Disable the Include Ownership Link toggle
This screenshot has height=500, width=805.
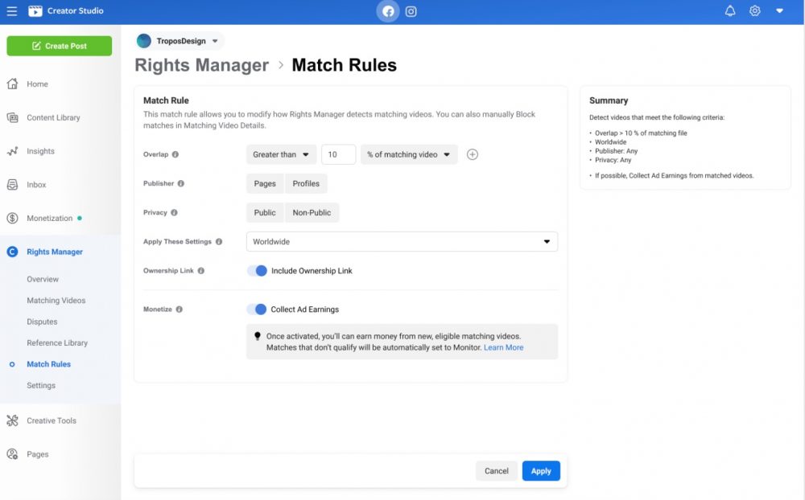258,270
